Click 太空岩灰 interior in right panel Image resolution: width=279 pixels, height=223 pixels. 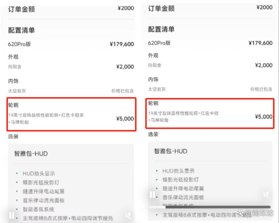click(x=157, y=89)
